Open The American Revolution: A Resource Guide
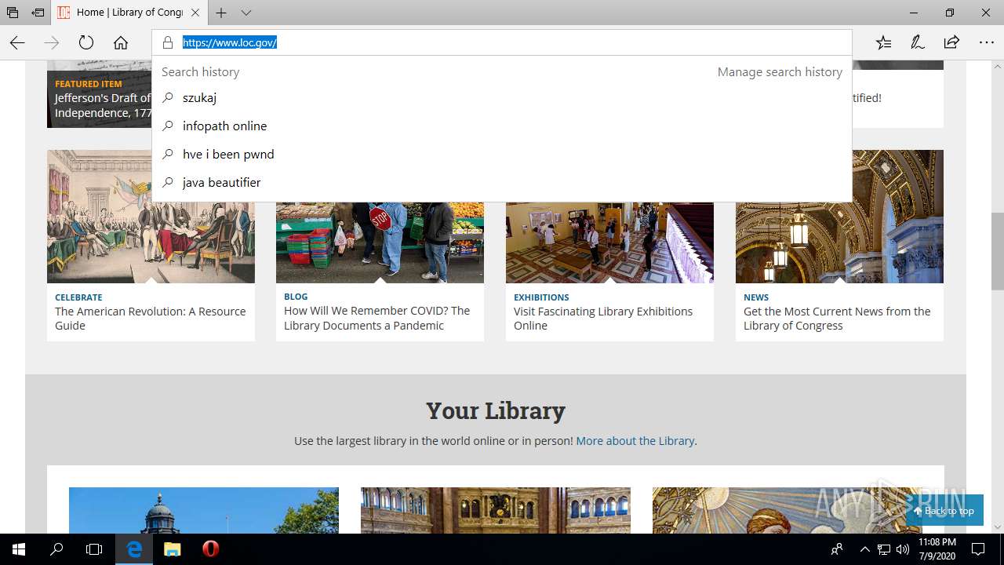Screen dimensions: 1004x565 coord(150,319)
